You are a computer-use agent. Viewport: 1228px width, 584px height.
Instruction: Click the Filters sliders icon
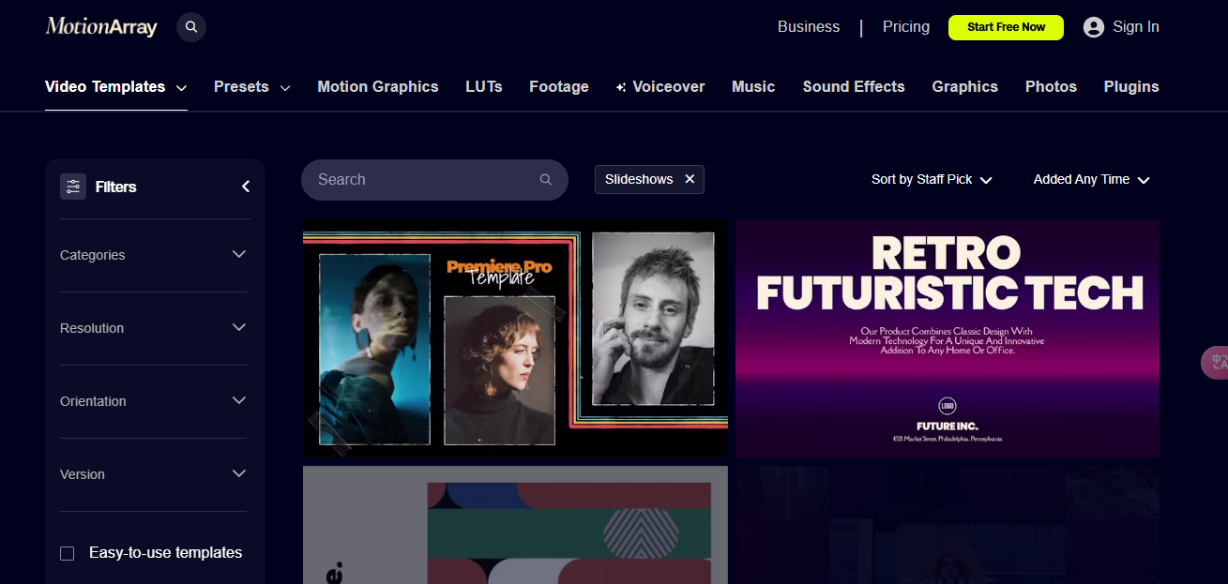pyautogui.click(x=72, y=187)
